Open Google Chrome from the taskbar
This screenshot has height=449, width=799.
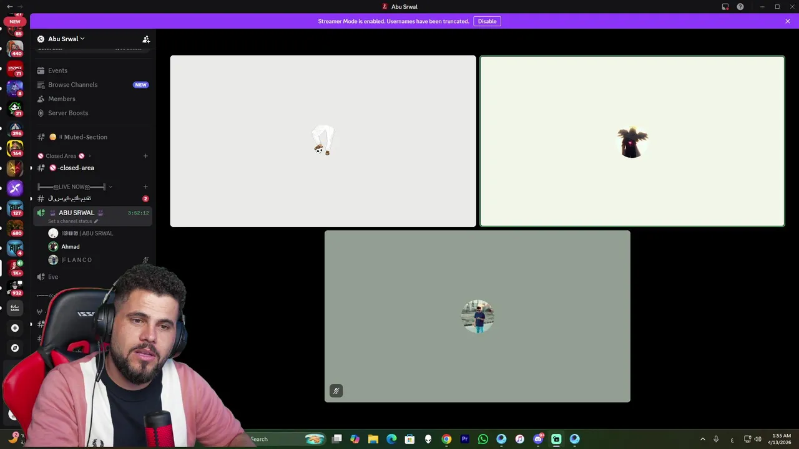point(446,439)
